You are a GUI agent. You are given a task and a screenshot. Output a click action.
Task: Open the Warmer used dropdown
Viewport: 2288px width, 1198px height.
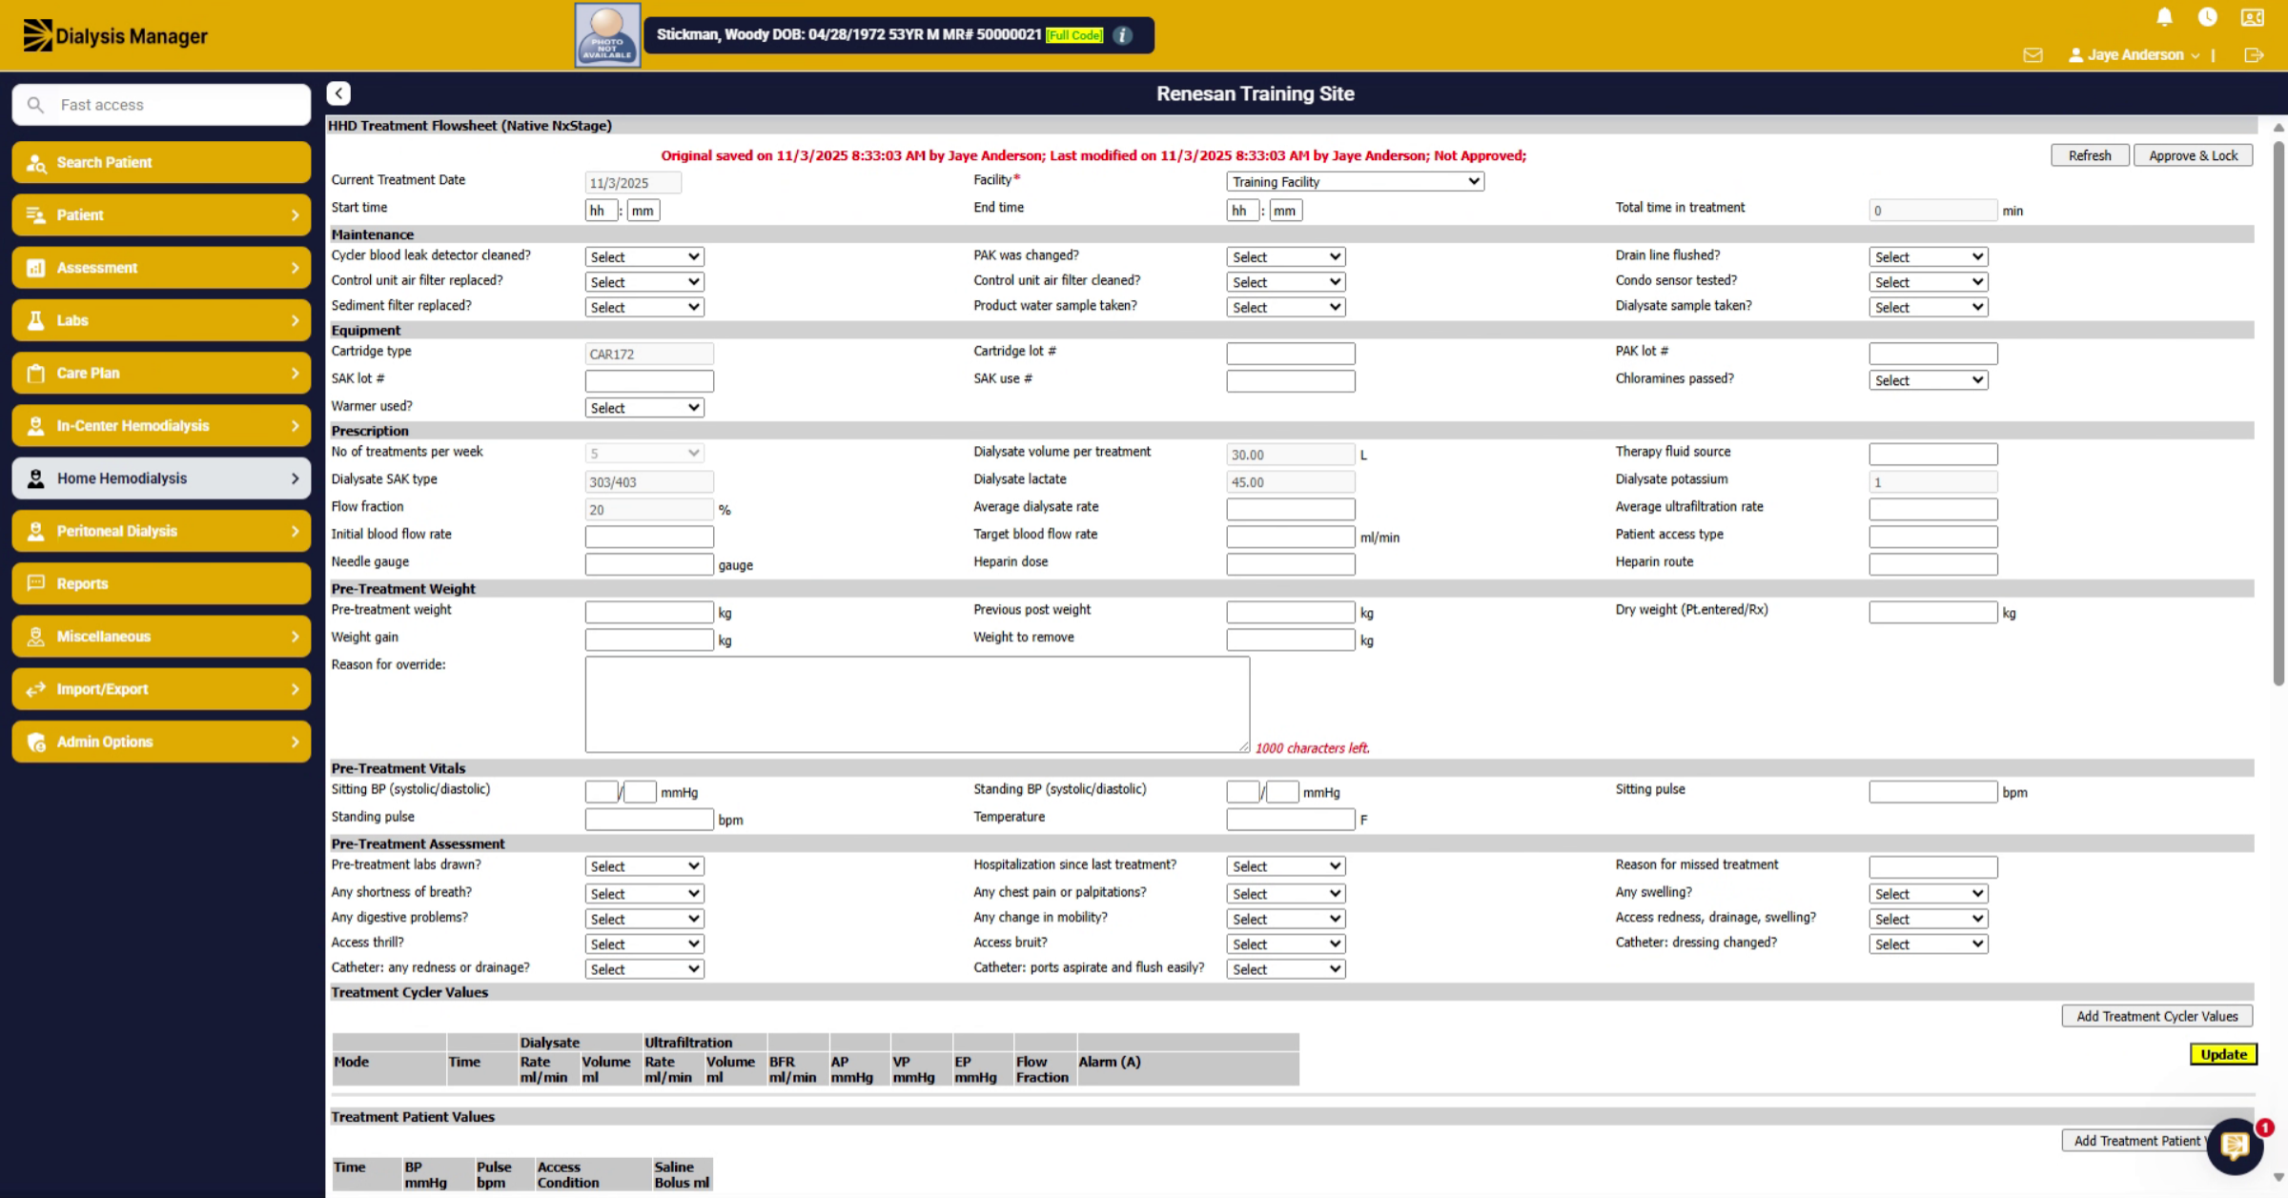[644, 407]
